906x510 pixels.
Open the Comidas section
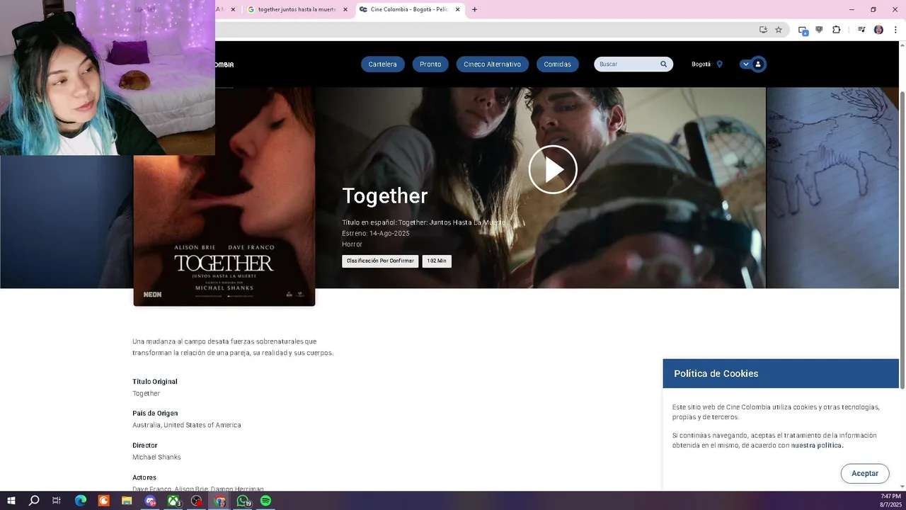pyautogui.click(x=557, y=64)
